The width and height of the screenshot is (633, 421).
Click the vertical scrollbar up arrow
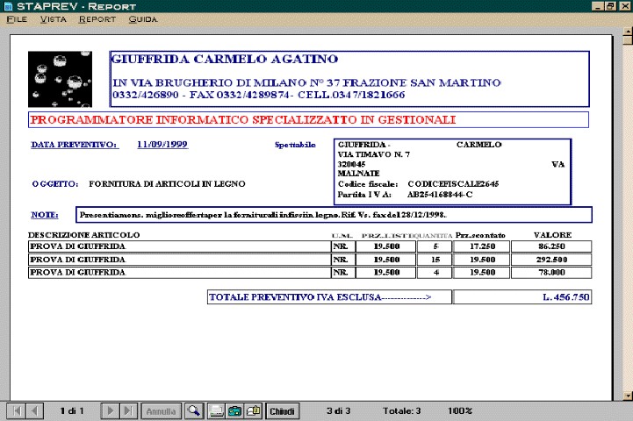click(x=627, y=36)
